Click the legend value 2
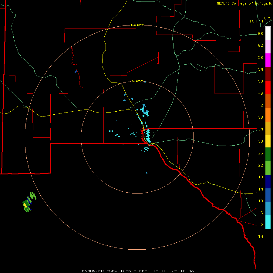Screen dimensions: 273x273 261,225
